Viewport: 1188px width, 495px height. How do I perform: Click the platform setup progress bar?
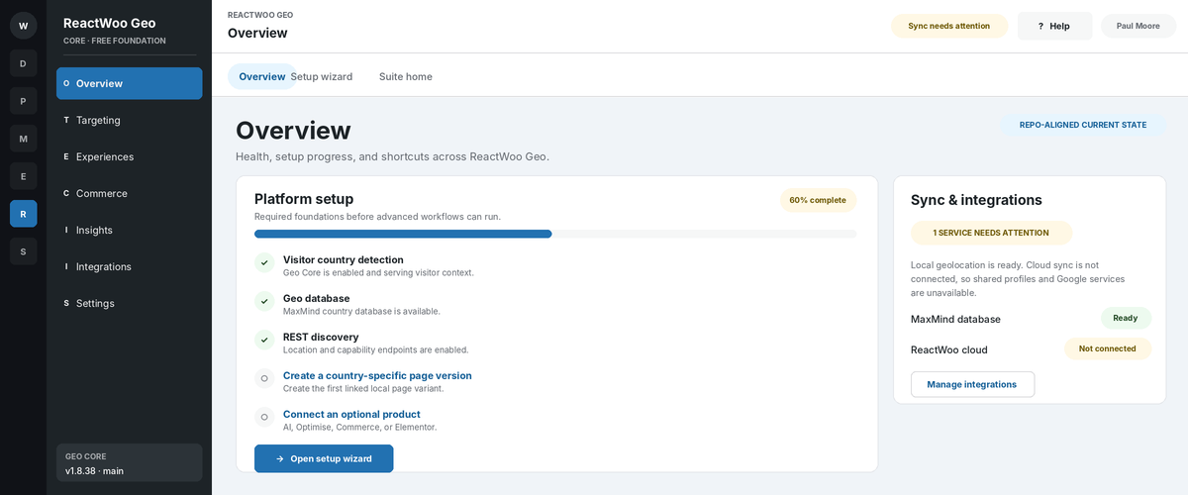click(555, 234)
